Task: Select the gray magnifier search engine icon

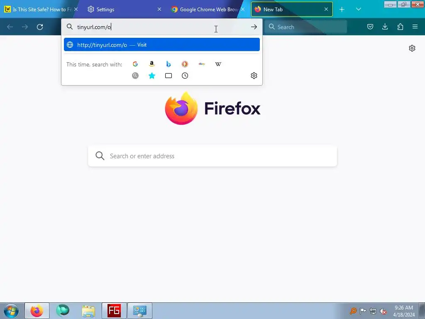Action: [135, 76]
